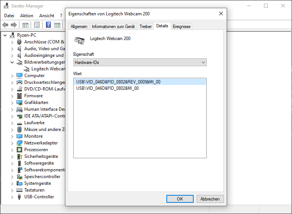Select the hardware ID USB\VID_046D&PID_0802&MI_00

coord(140,88)
